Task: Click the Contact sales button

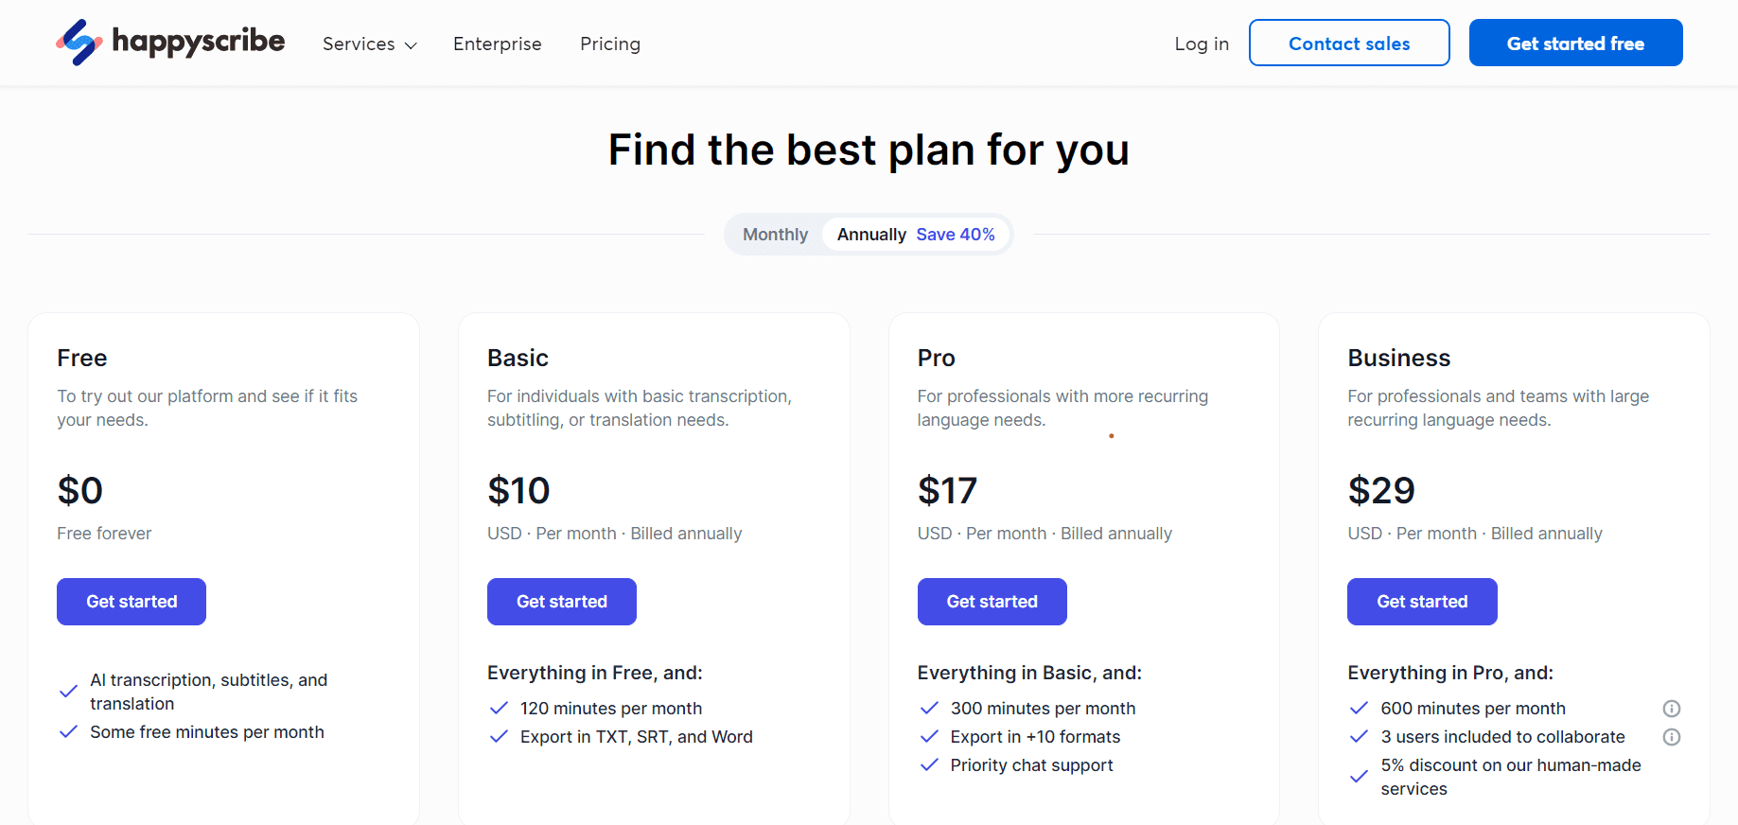Action: click(1349, 43)
